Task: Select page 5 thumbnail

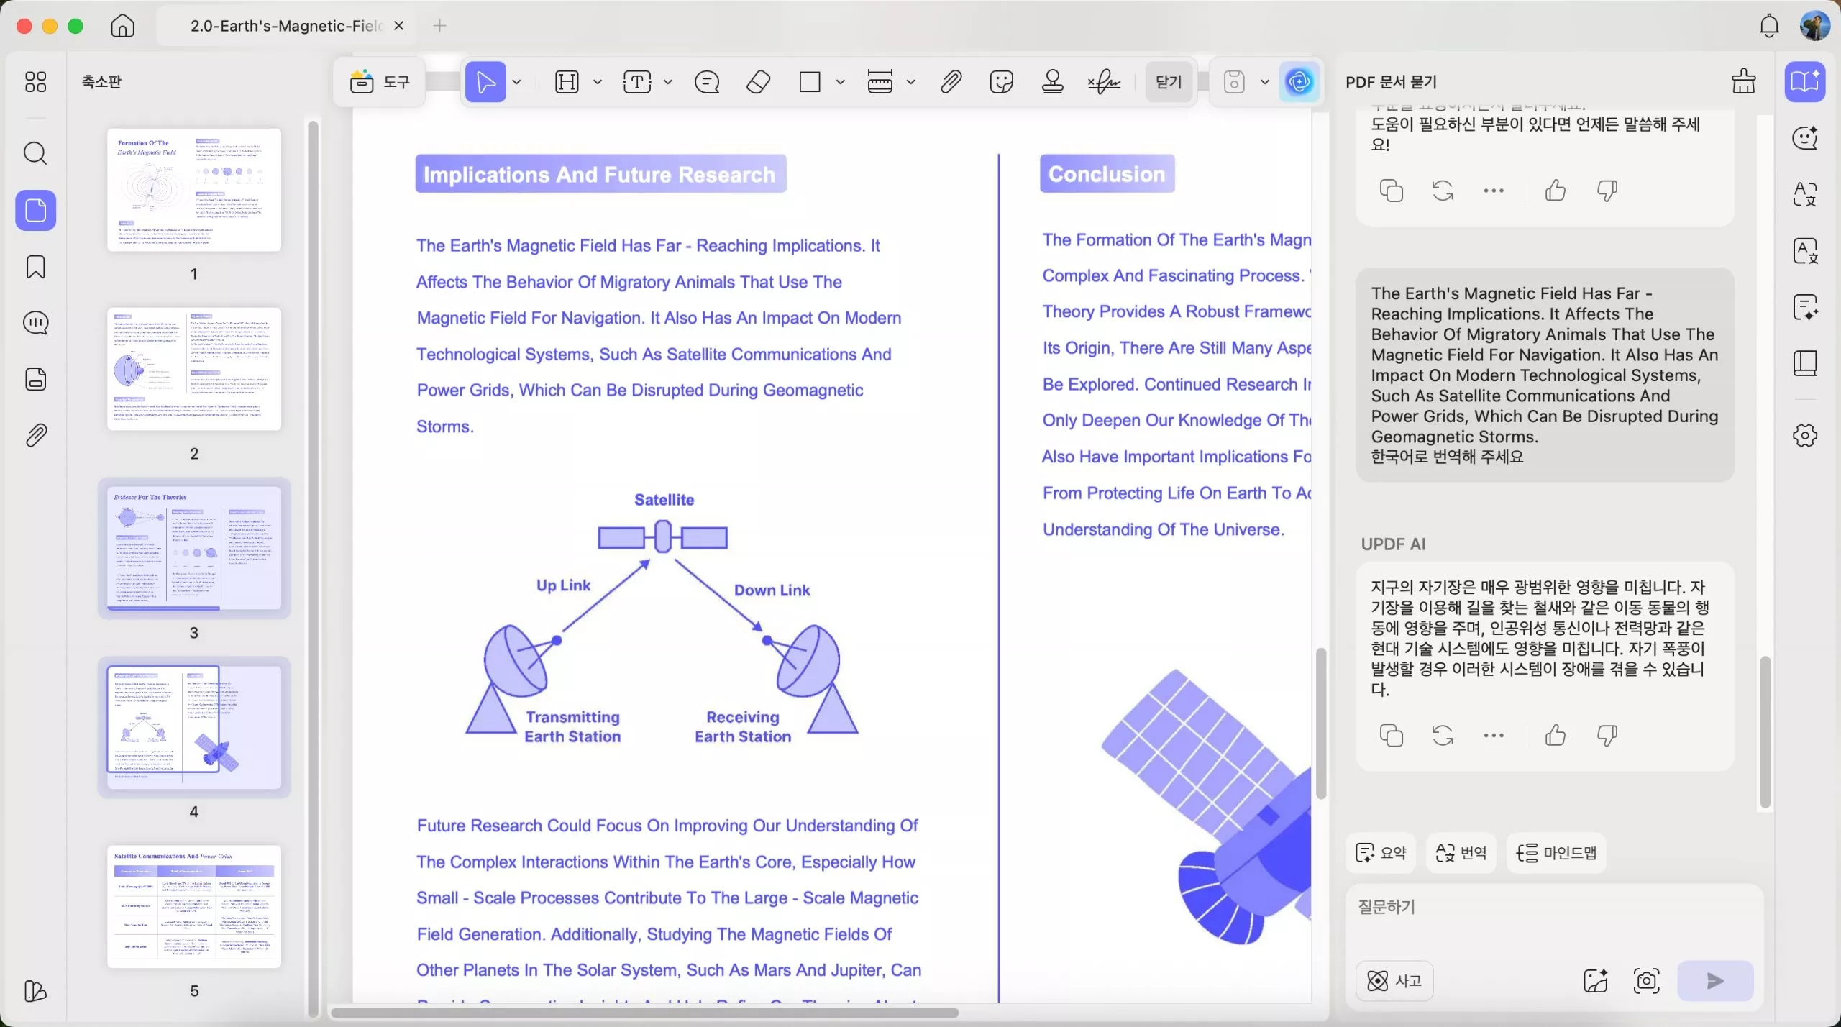Action: [194, 906]
